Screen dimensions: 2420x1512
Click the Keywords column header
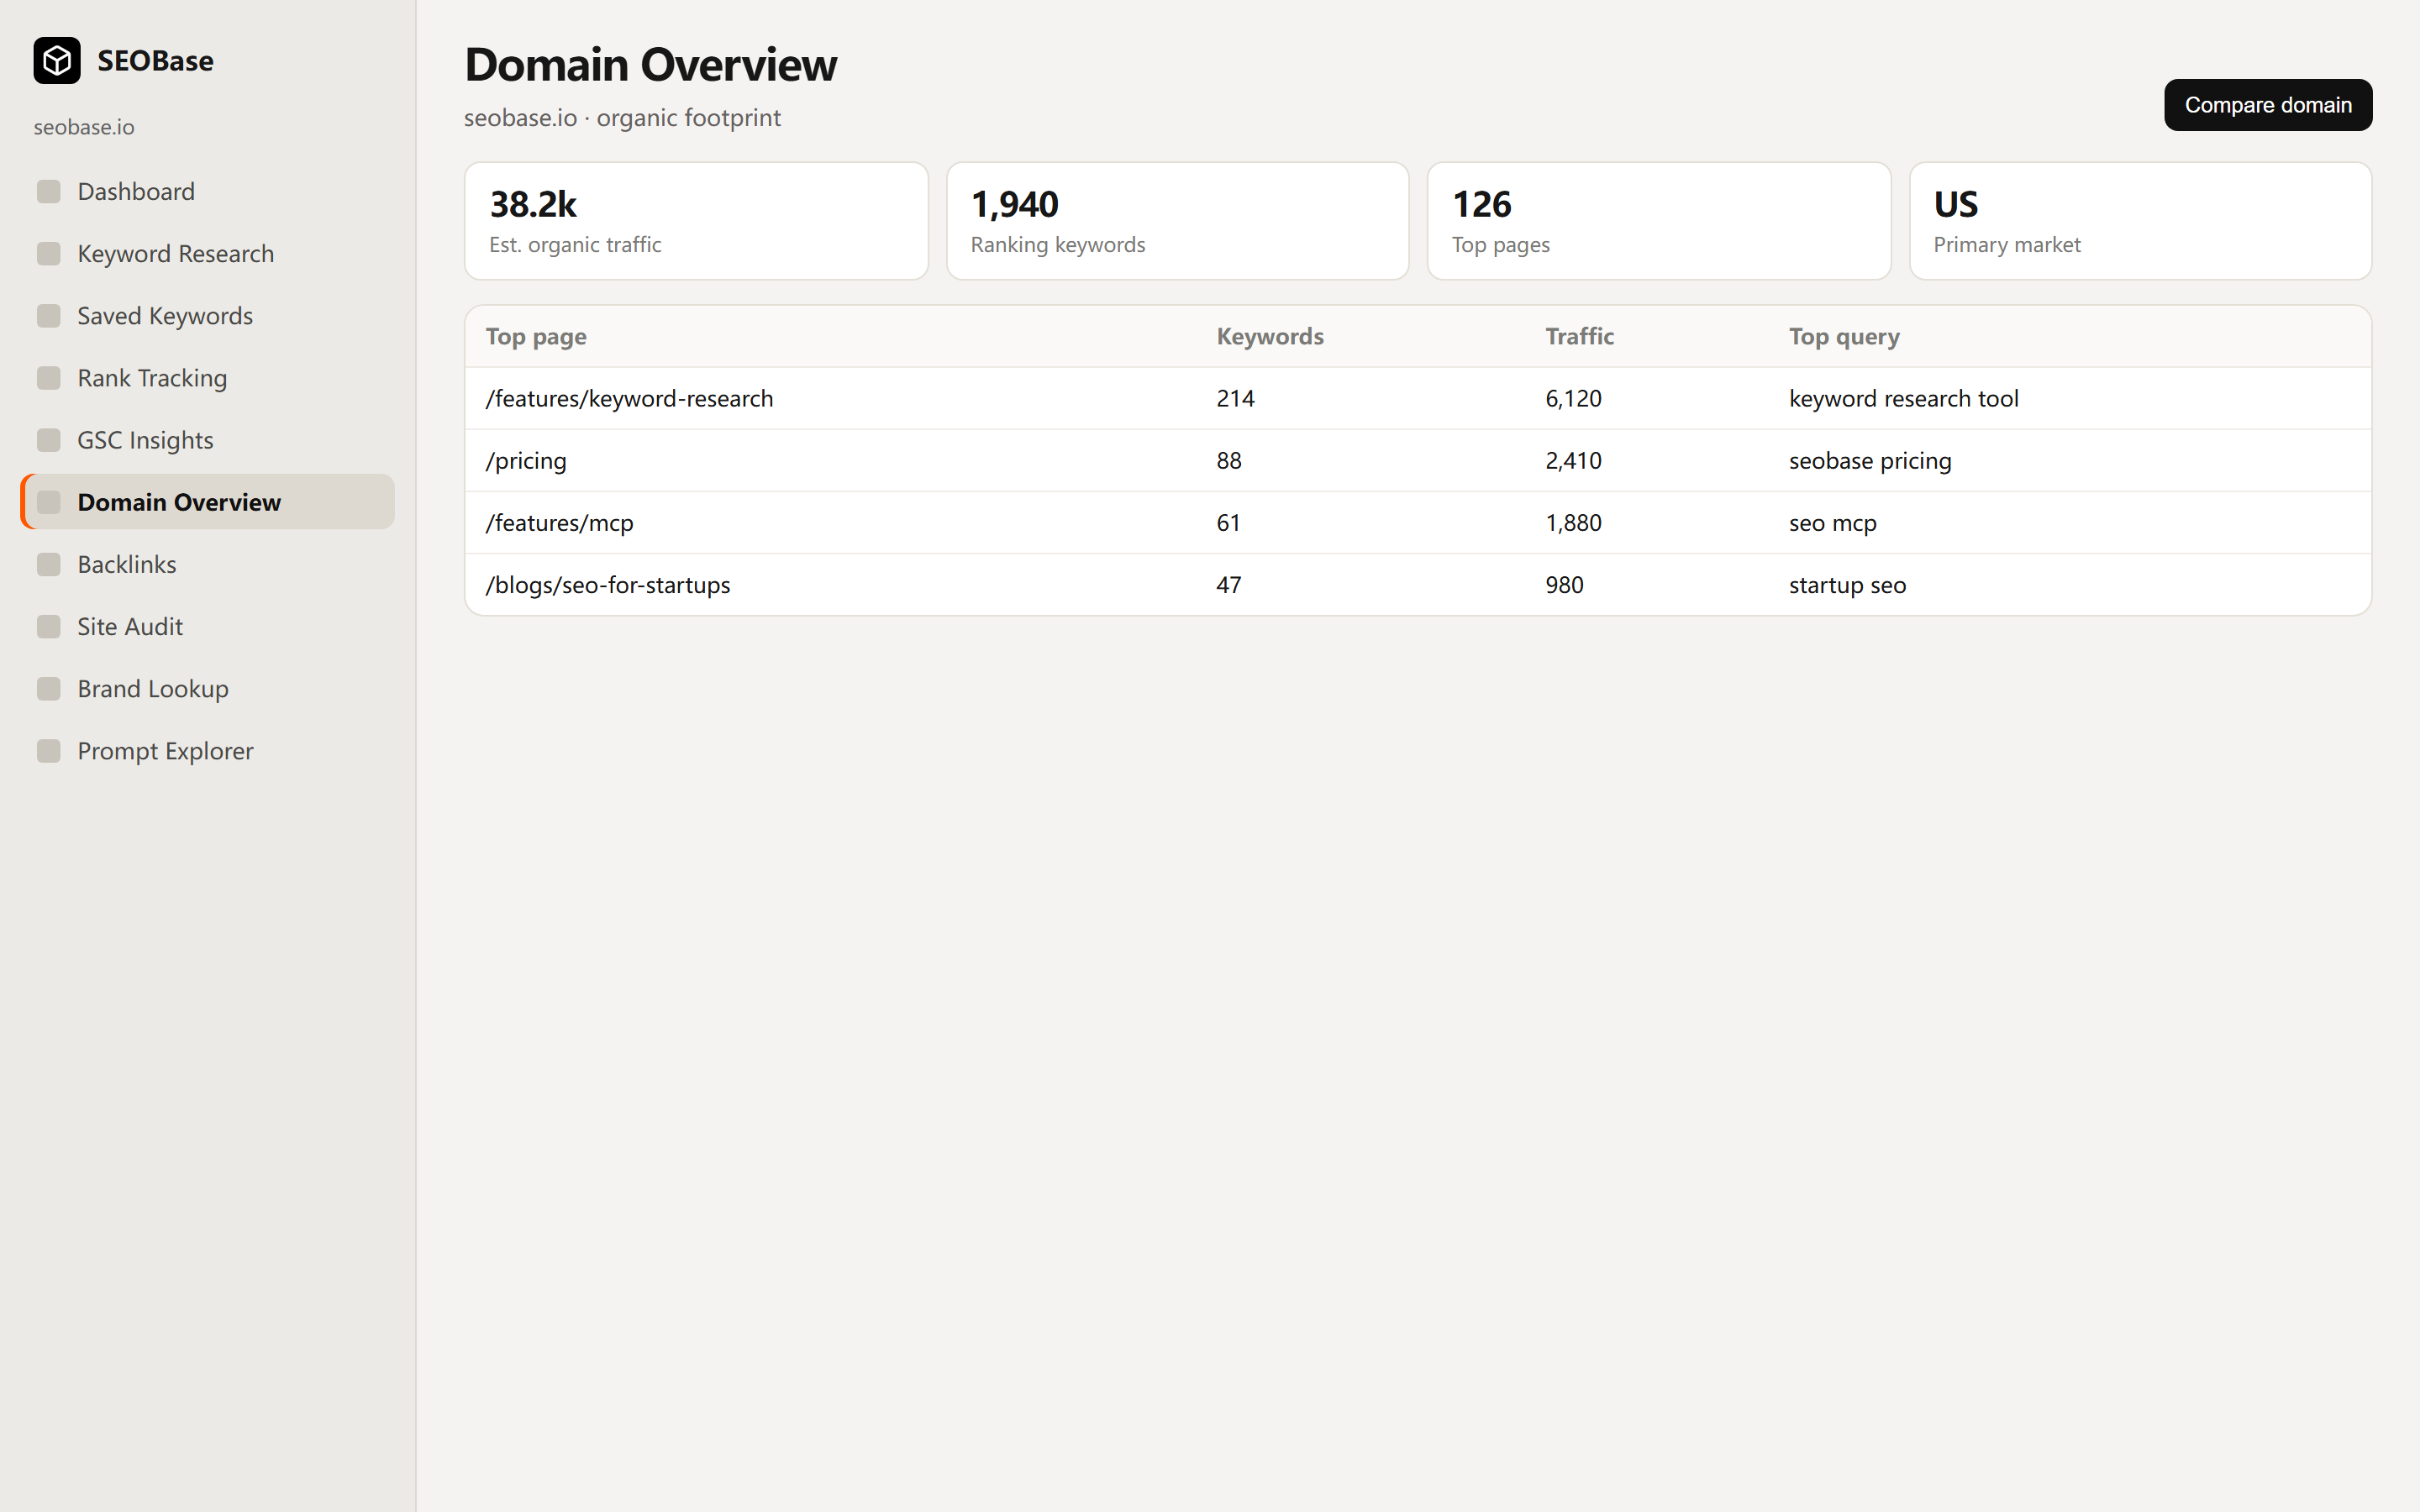1269,336
